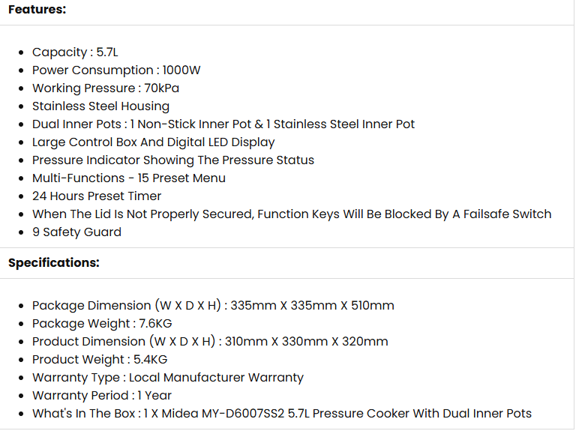This screenshot has height=431, width=576.
Task: Click Warranty Period 1 Year item
Action: point(102,395)
